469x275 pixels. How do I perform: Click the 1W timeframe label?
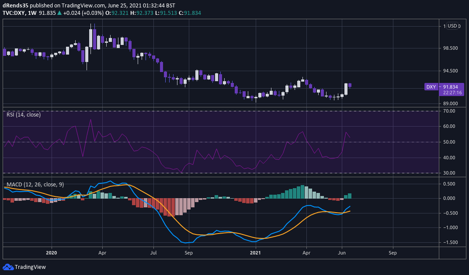pyautogui.click(x=32, y=13)
